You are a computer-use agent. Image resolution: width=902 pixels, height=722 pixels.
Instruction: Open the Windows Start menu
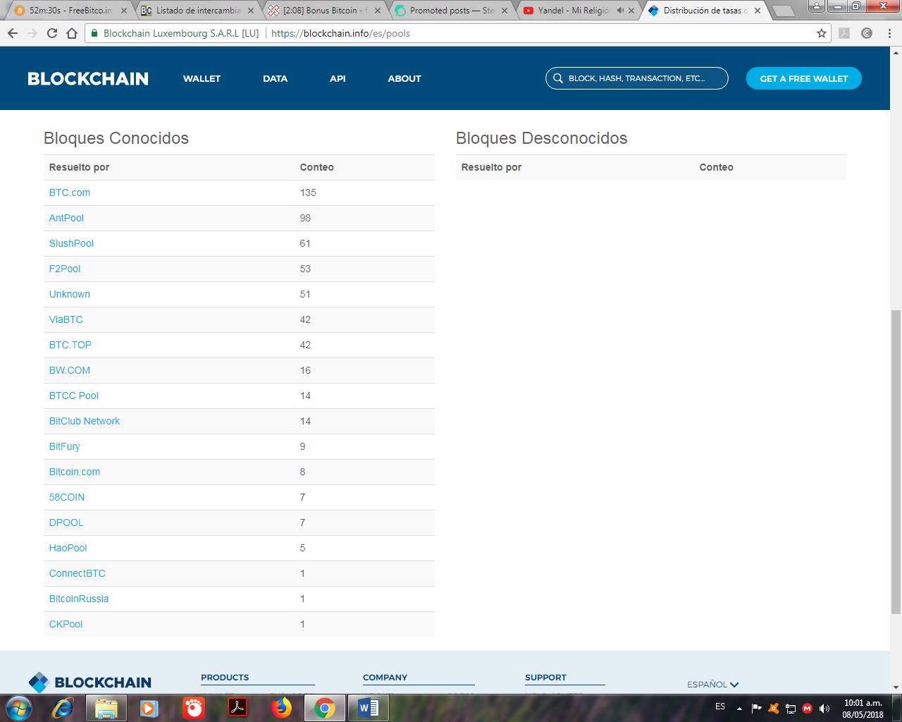[x=18, y=707]
